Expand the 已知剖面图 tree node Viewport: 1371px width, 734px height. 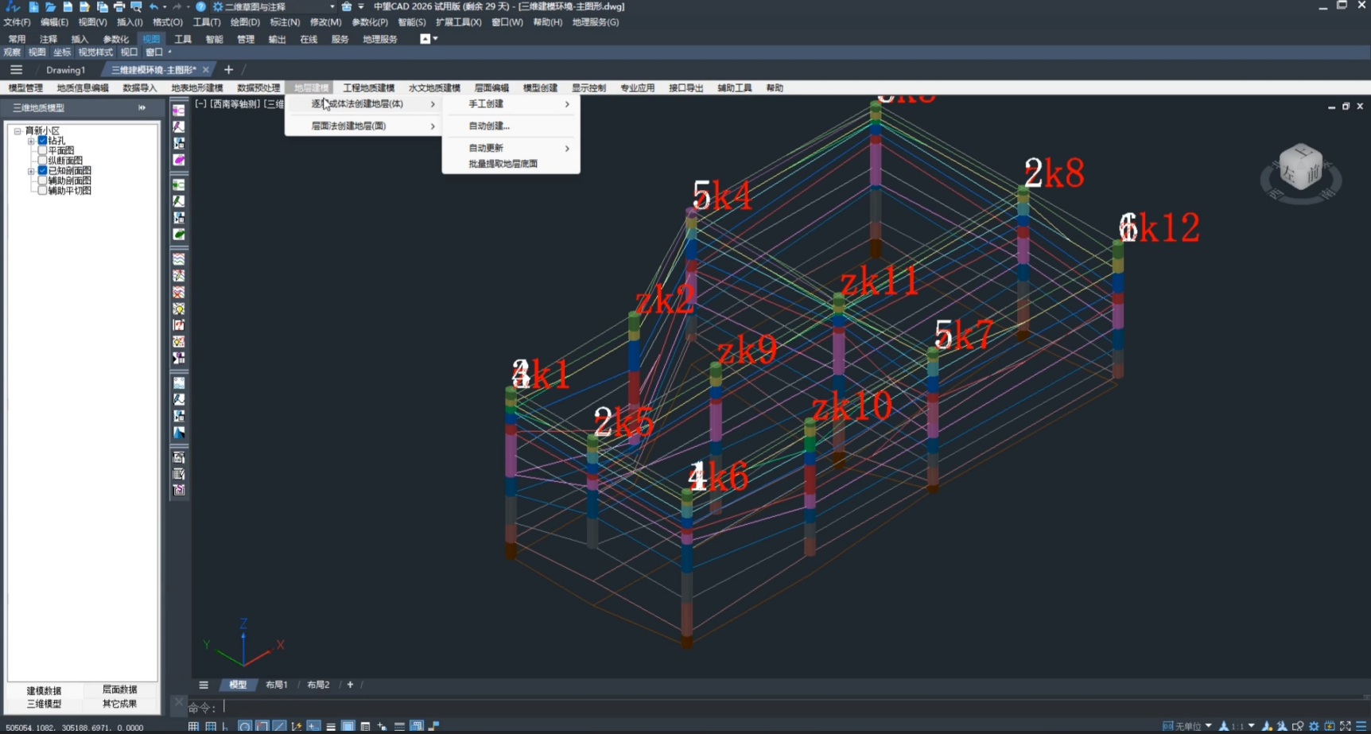coord(31,171)
